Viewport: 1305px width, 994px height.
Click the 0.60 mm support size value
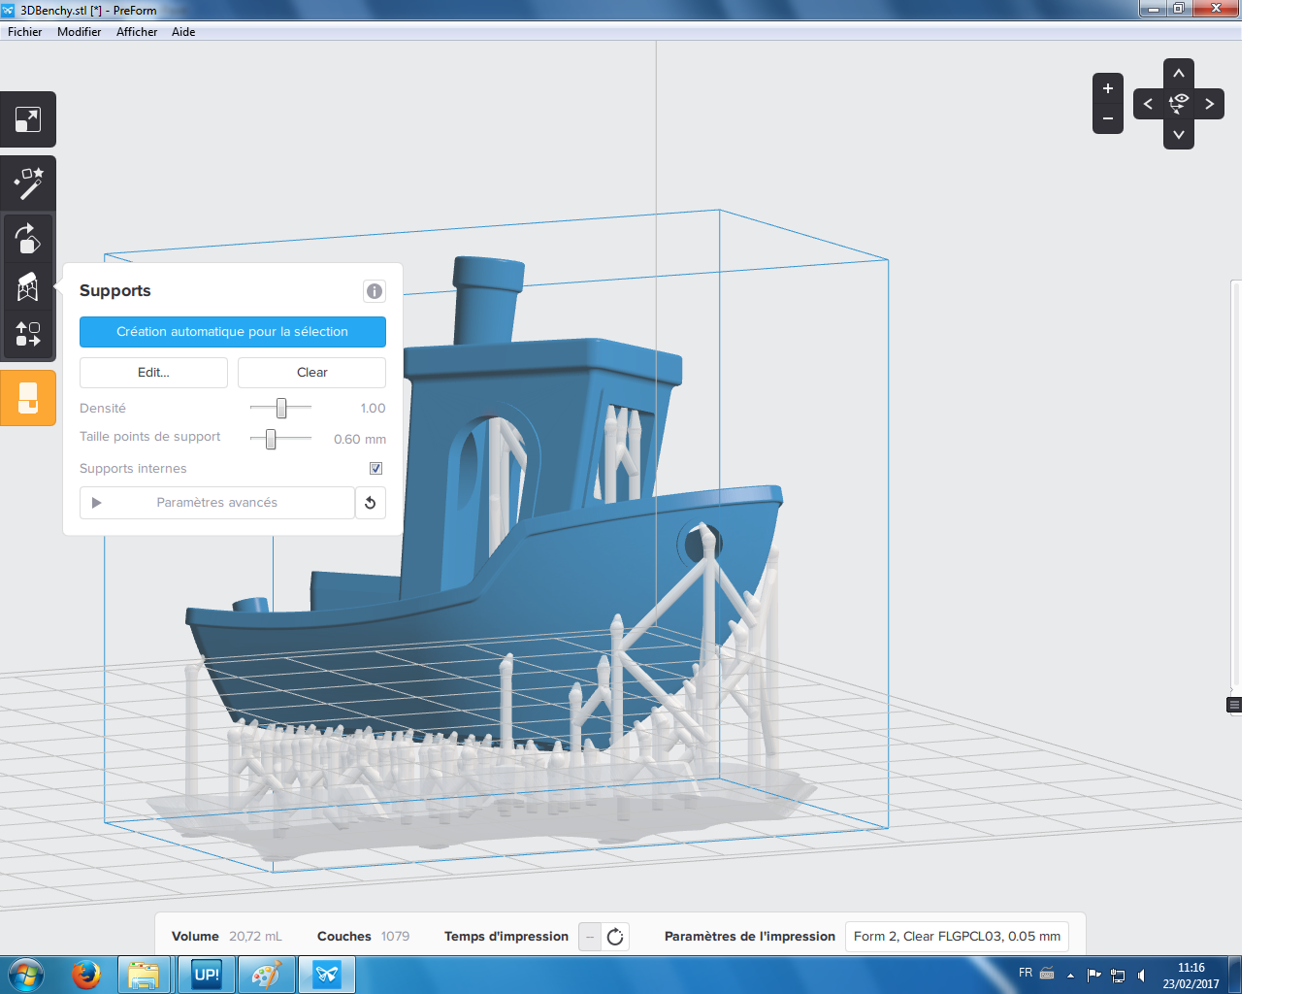point(360,440)
